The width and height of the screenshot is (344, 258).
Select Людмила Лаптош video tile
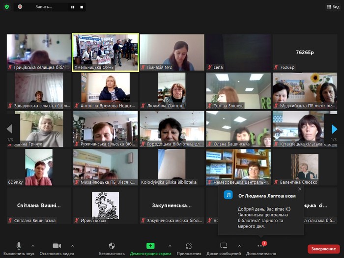point(172,91)
